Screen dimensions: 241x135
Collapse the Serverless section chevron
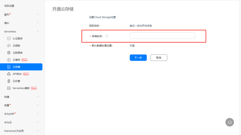click(x=38, y=32)
